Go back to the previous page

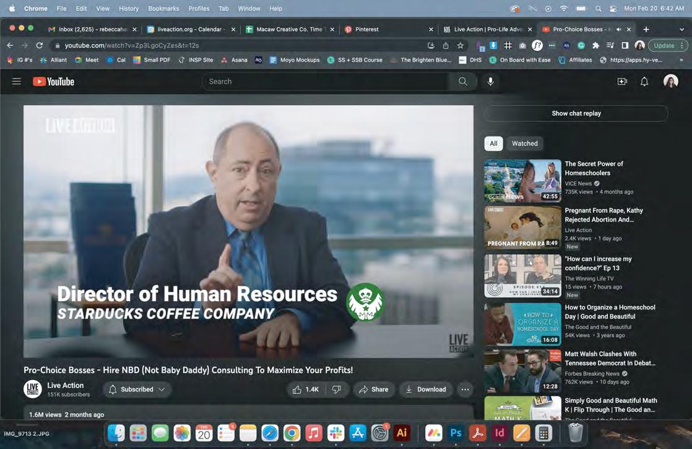click(x=10, y=45)
